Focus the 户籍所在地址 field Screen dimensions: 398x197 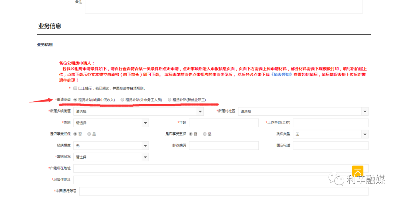point(220,168)
